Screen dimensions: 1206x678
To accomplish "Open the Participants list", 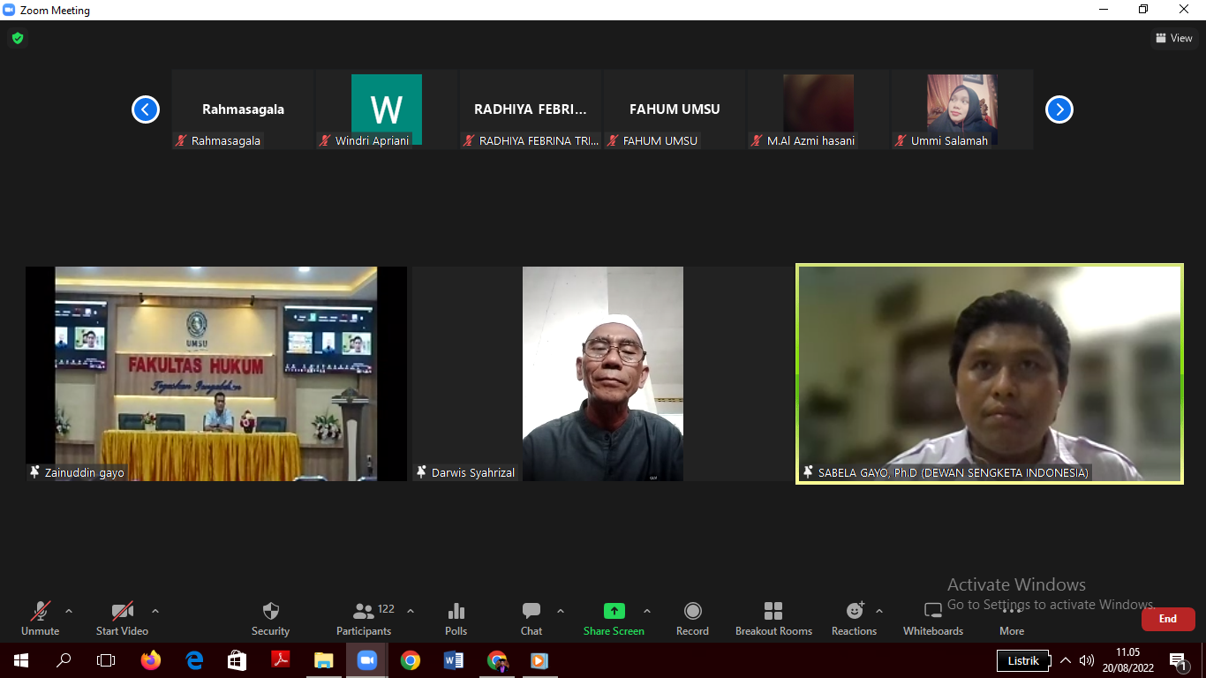I will (364, 618).
